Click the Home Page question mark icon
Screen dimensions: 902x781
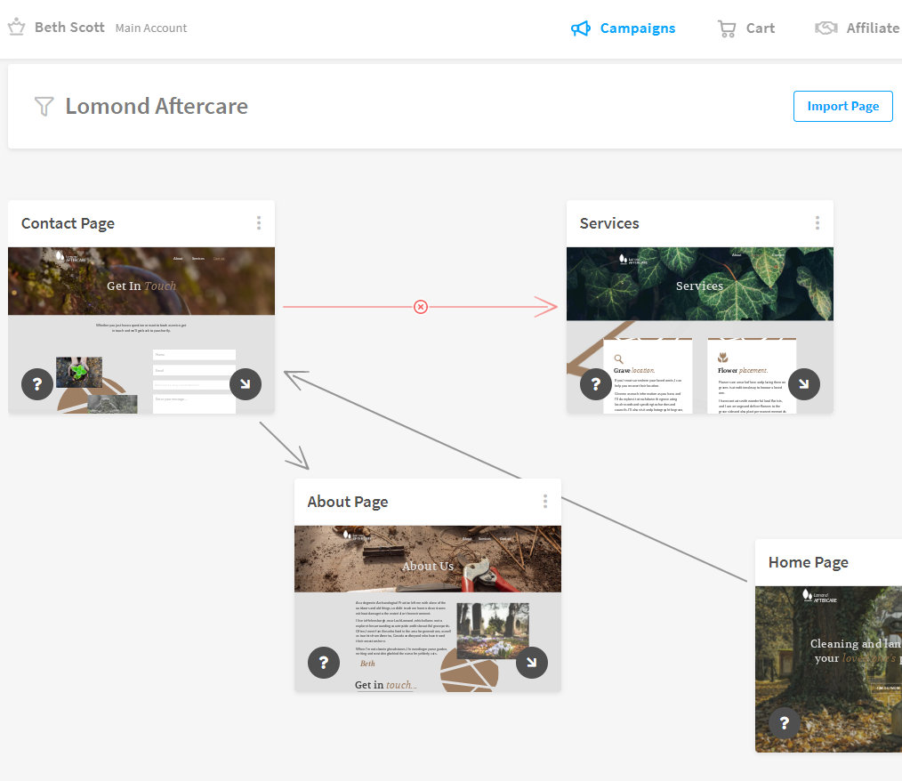point(785,723)
